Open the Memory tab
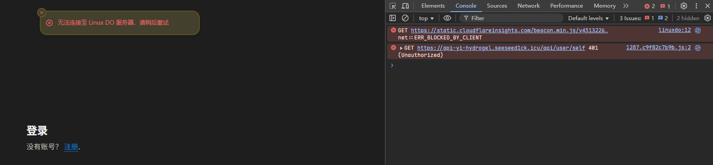This screenshot has width=713, height=165. pos(604,6)
